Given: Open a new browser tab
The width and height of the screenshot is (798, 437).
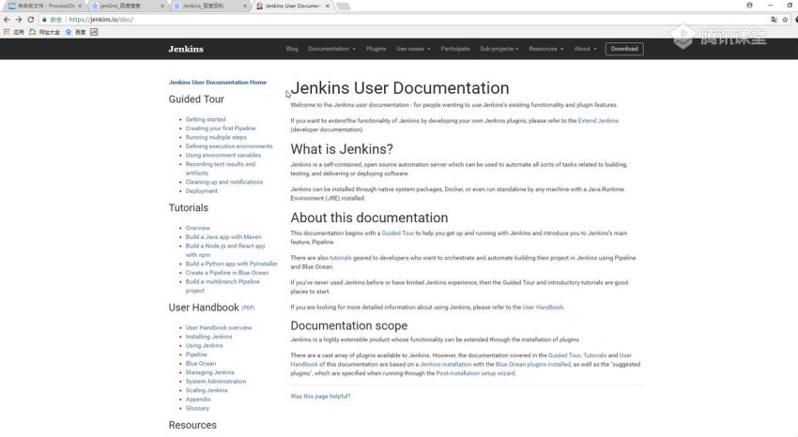Looking at the screenshot, I should [x=344, y=6].
